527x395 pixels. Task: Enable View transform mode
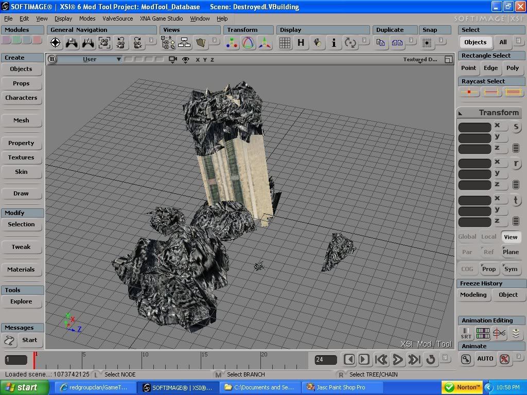[511, 237]
